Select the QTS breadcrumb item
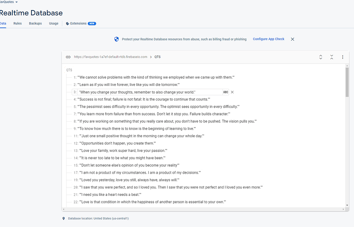Image resolution: width=354 pixels, height=227 pixels. (x=157, y=57)
